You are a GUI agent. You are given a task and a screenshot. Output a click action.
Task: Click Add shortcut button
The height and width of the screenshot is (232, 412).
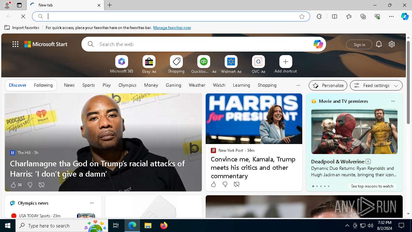point(286,64)
